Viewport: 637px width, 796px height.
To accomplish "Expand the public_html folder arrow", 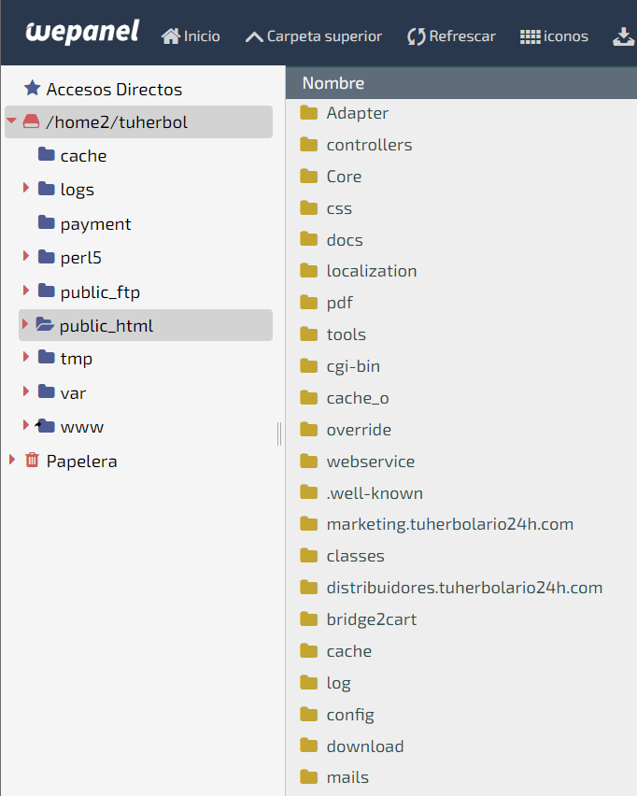I will pos(24,323).
